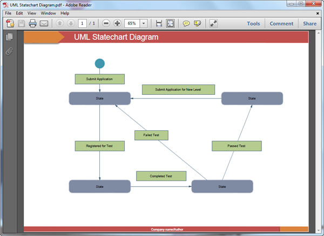The height and width of the screenshot is (236, 324).
Task: Expand the attachments paperclip panel
Action: [x=9, y=52]
